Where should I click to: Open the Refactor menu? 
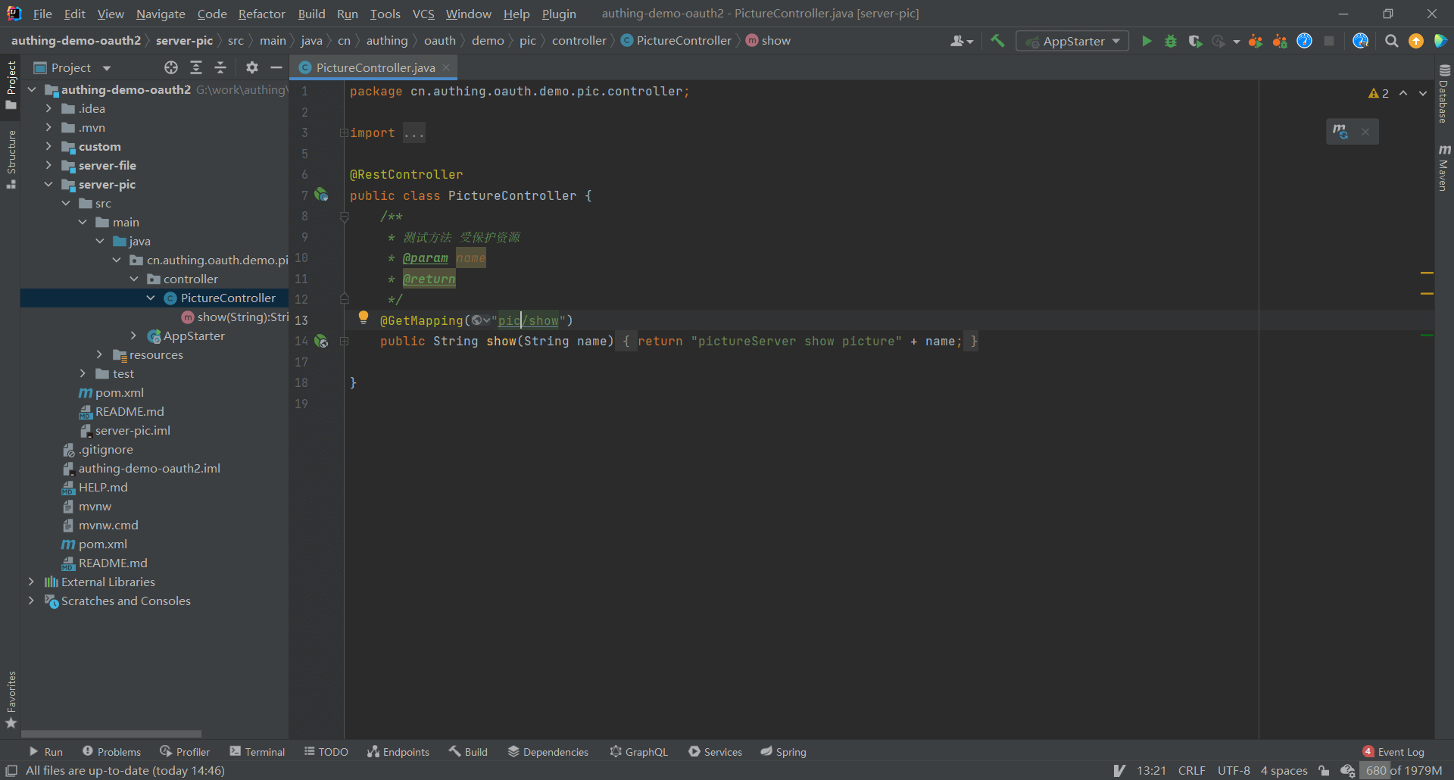(x=261, y=14)
